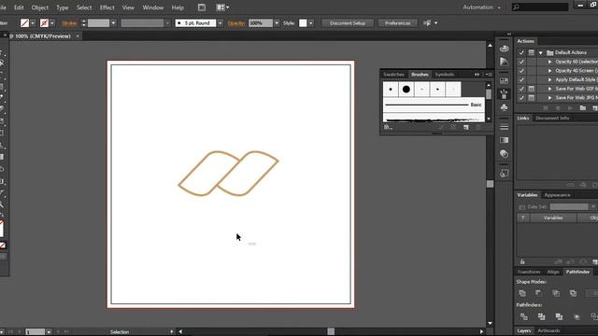Click the Exclude shape mode icon

[573, 293]
